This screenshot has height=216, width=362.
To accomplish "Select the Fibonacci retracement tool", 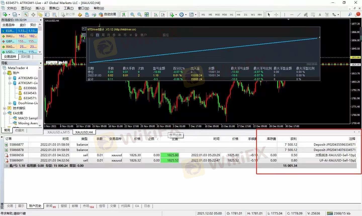I will (x=313, y=15).
